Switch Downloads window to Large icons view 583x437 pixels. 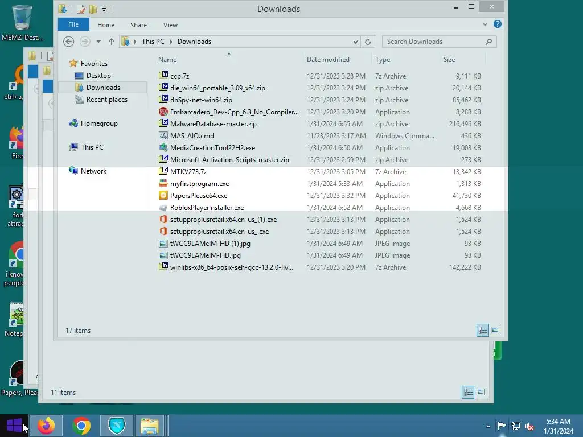point(495,330)
